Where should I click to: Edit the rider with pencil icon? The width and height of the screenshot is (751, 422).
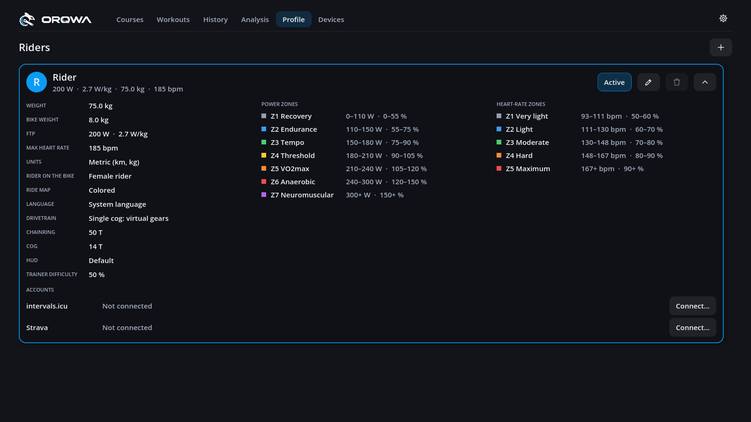[x=649, y=82]
